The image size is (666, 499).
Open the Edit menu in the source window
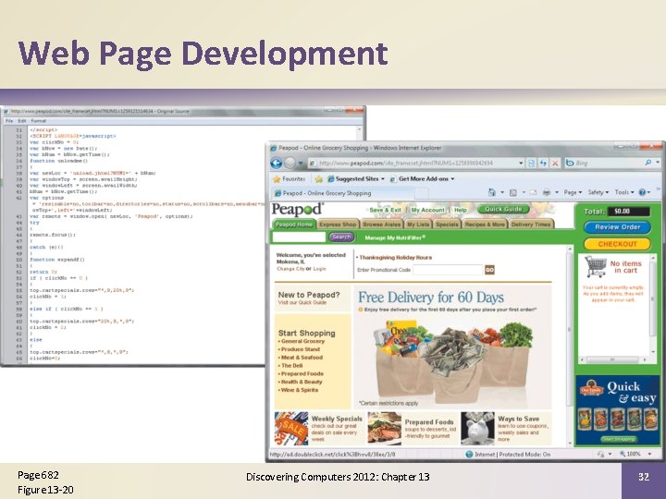click(22, 121)
